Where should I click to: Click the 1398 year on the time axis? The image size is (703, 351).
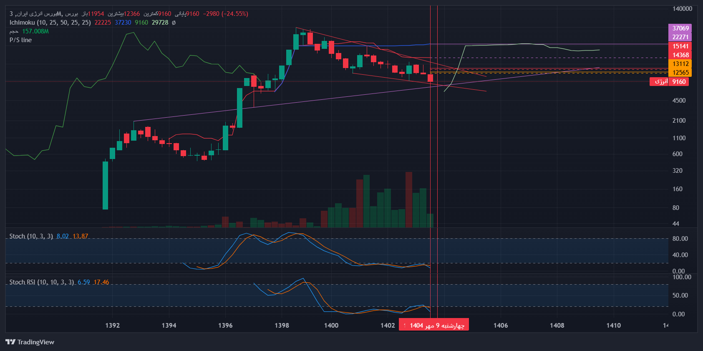coord(282,325)
